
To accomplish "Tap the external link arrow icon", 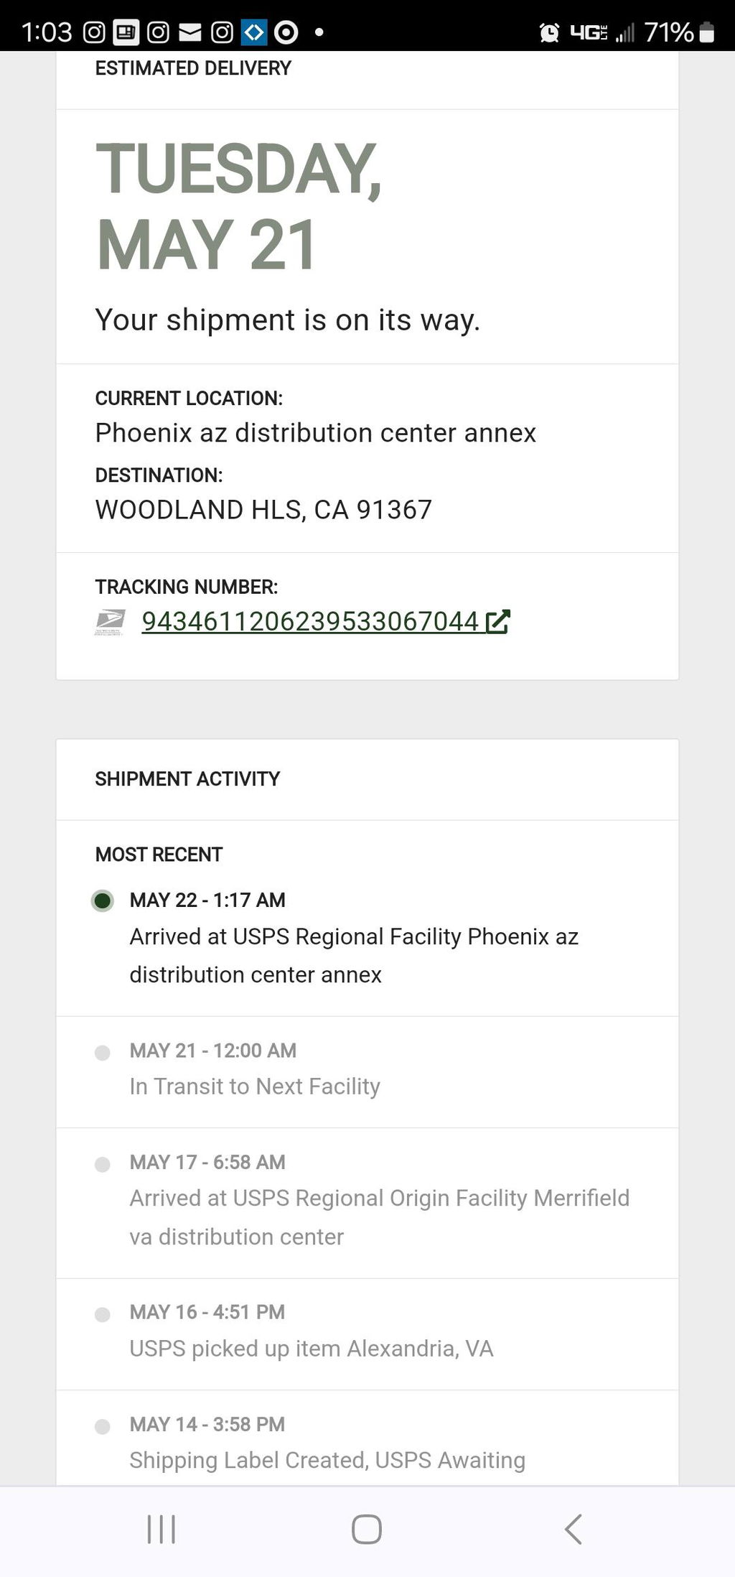I will click(497, 621).
